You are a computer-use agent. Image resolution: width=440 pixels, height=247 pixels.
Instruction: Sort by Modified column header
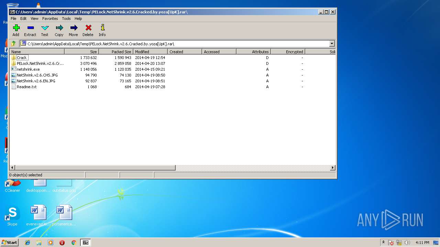[150, 52]
